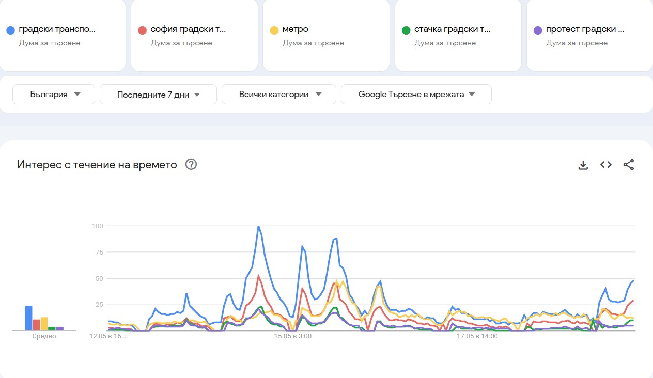Screen dimensions: 653x378
Task: Click the Интерес с течение на времето heading
Action: (x=97, y=164)
